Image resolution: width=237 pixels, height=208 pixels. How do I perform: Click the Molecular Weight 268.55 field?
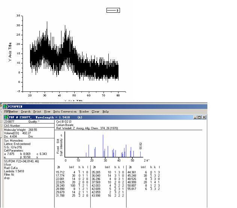21,130
